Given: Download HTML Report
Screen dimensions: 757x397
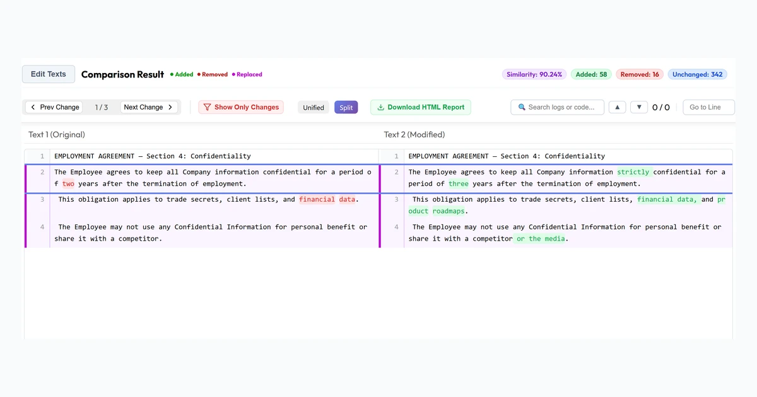Looking at the screenshot, I should pyautogui.click(x=421, y=107).
